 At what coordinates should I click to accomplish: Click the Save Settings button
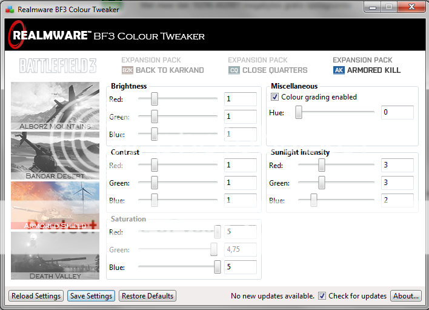point(91,296)
